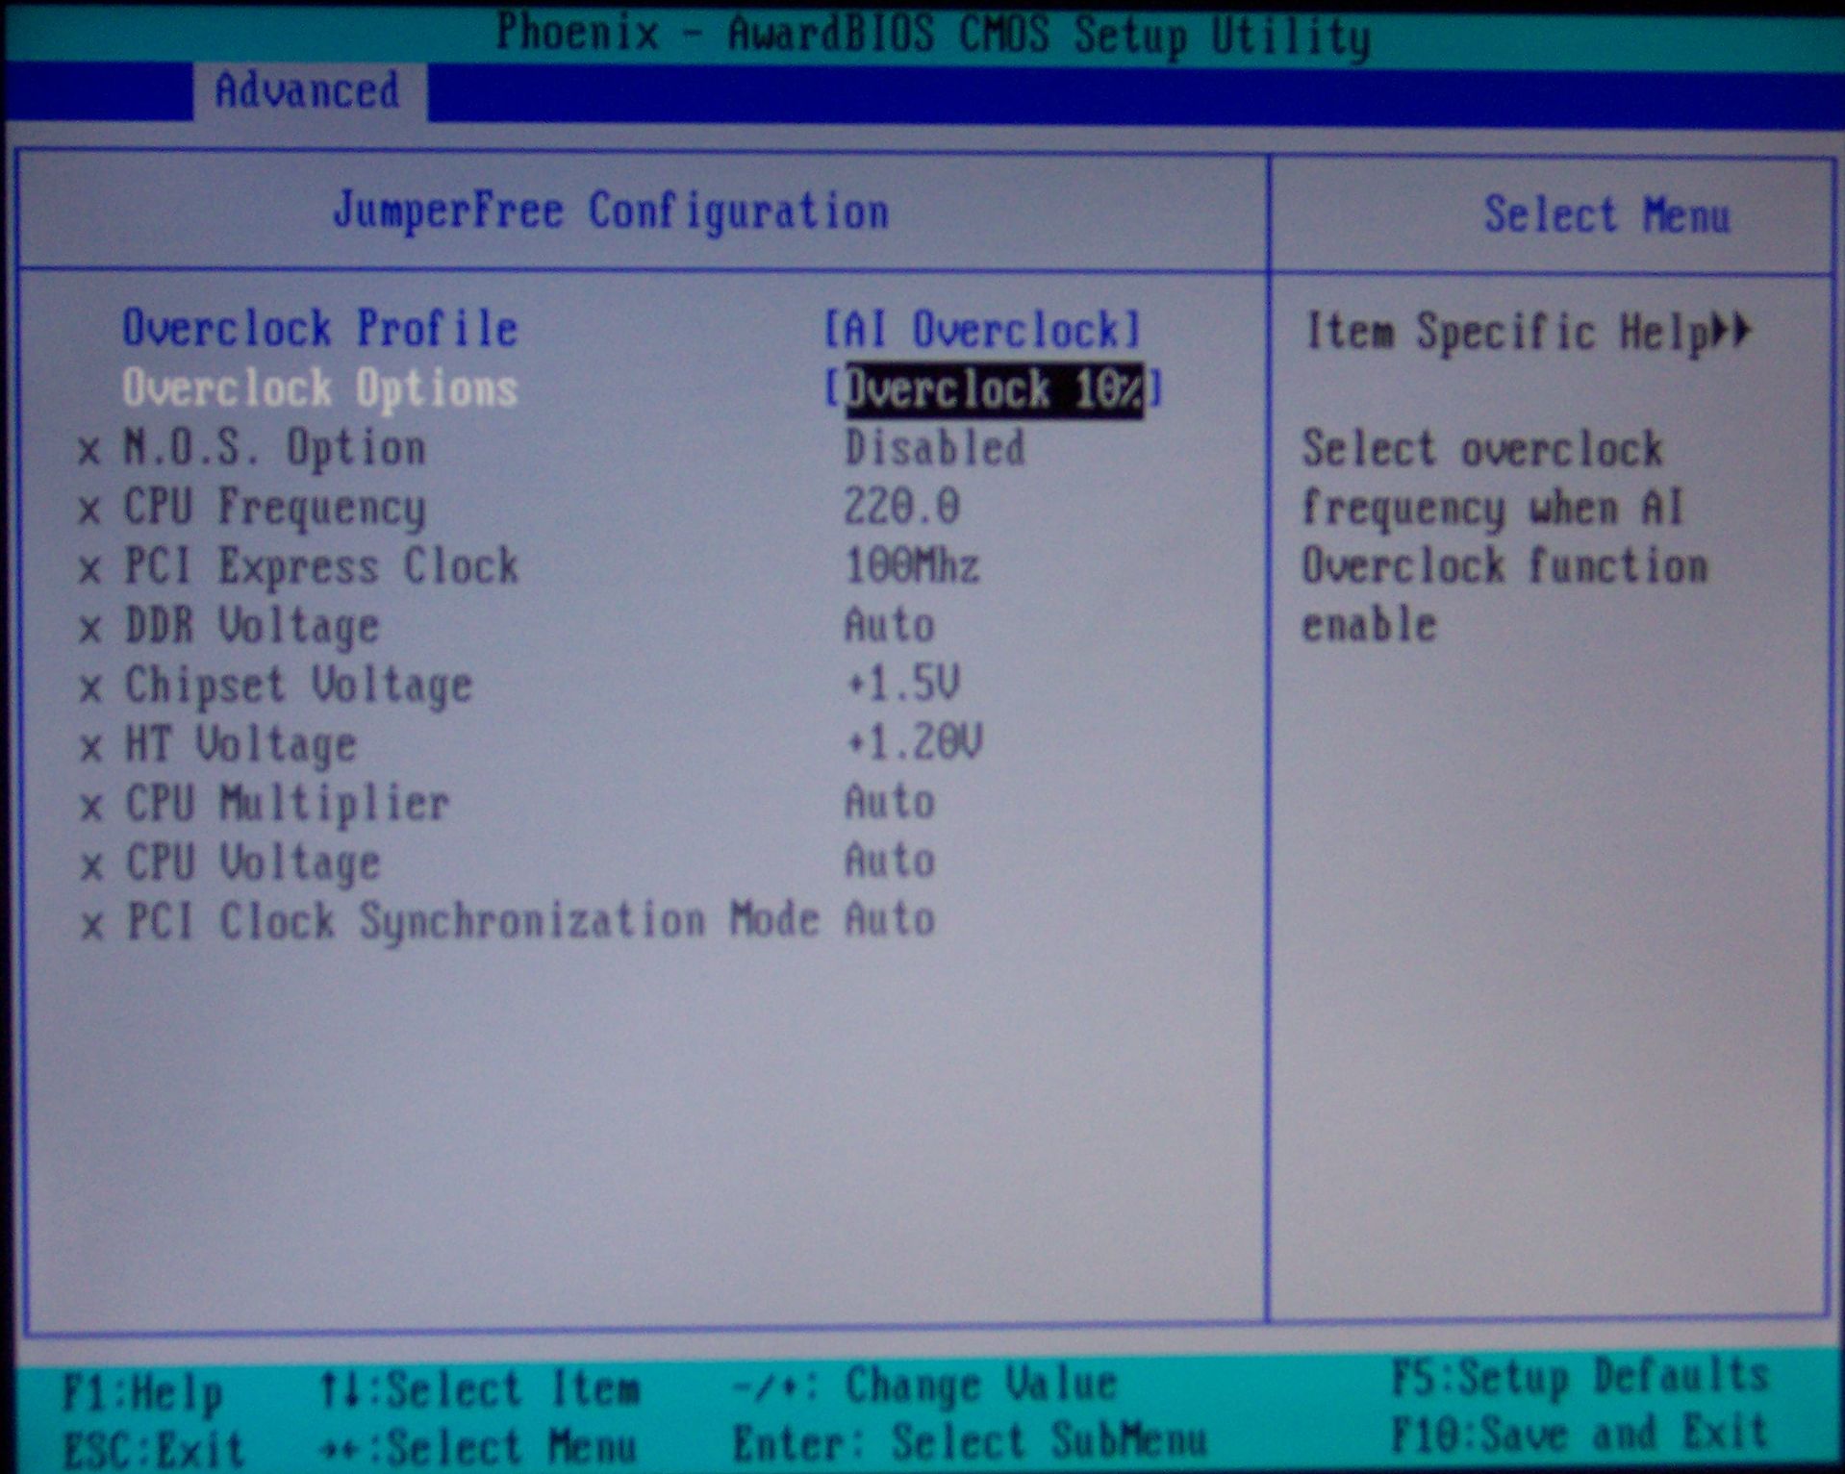This screenshot has height=1474, width=1845.
Task: Click the Select Item key hint
Action: (478, 1390)
